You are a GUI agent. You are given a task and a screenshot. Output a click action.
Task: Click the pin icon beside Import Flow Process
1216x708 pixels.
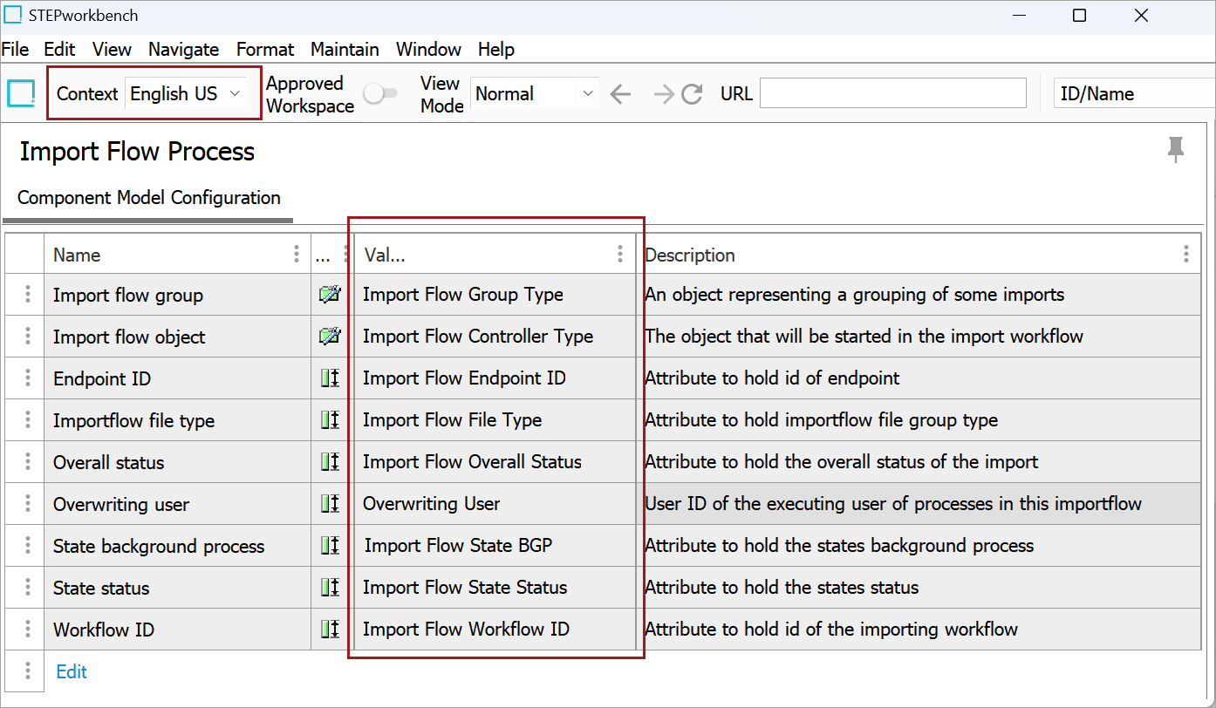coord(1176,150)
